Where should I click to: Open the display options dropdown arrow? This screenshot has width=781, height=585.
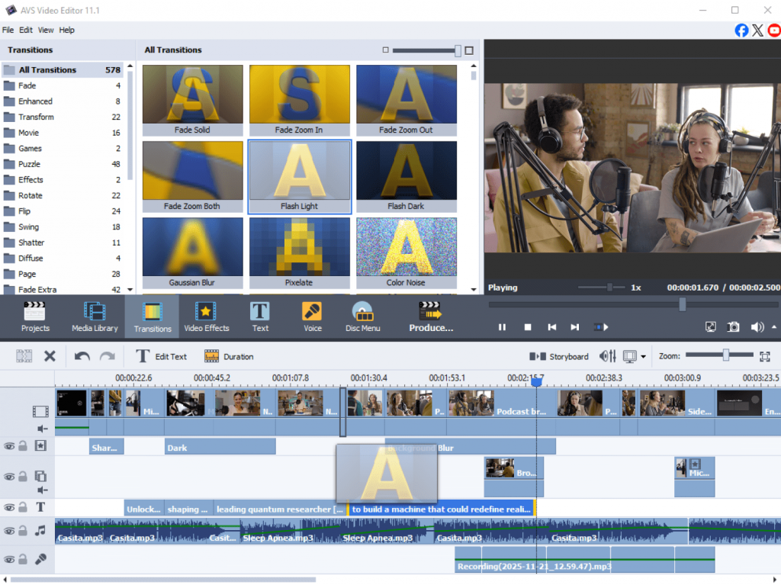[x=643, y=357]
